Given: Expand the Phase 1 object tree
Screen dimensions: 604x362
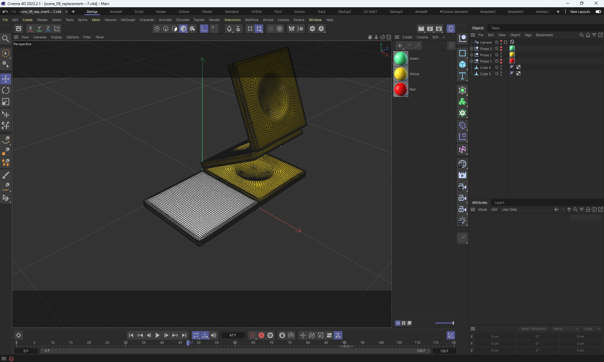Looking at the screenshot, I should tap(471, 61).
